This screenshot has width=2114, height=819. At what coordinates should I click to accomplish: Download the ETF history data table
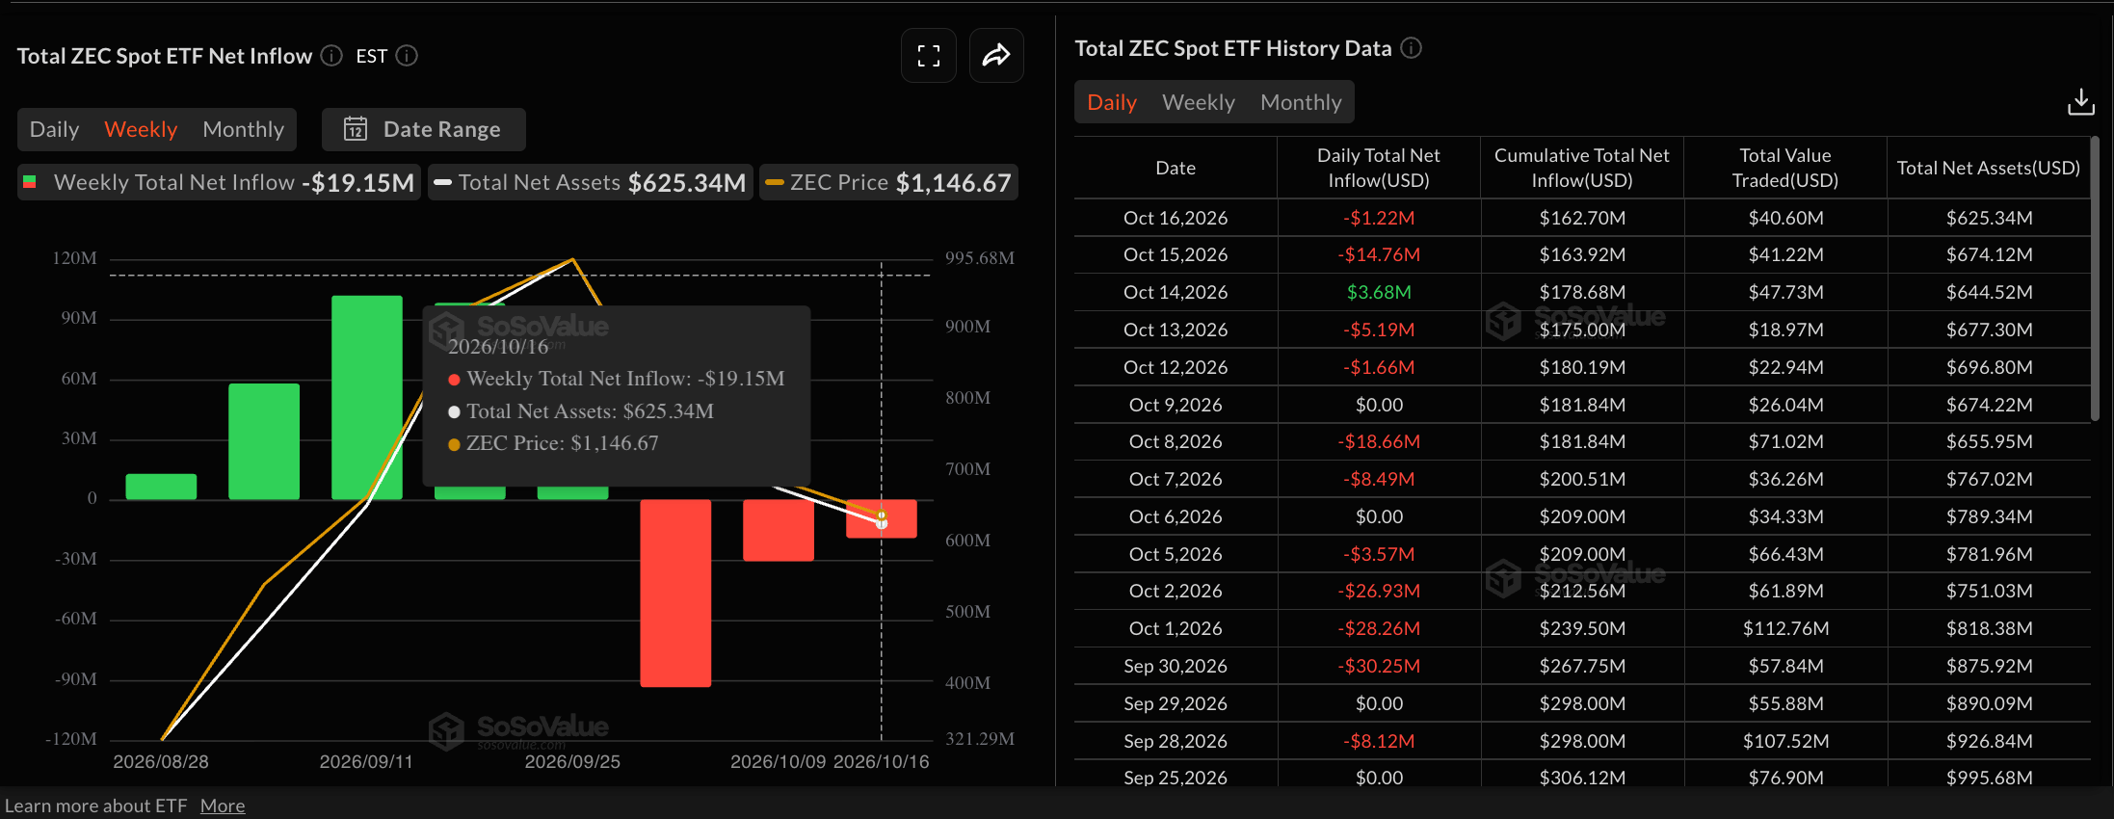coord(2081,102)
